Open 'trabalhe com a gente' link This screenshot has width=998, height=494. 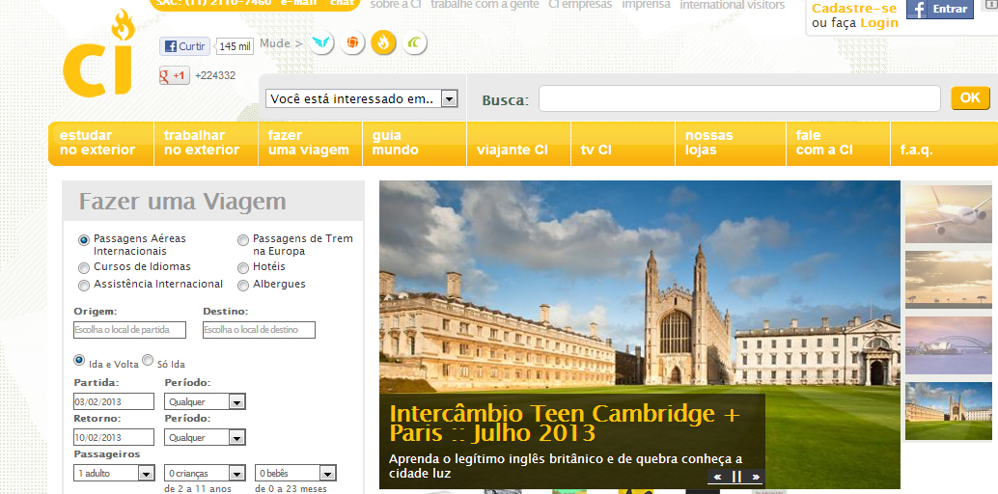(x=485, y=5)
